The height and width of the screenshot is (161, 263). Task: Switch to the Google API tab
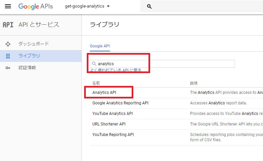pyautogui.click(x=100, y=46)
